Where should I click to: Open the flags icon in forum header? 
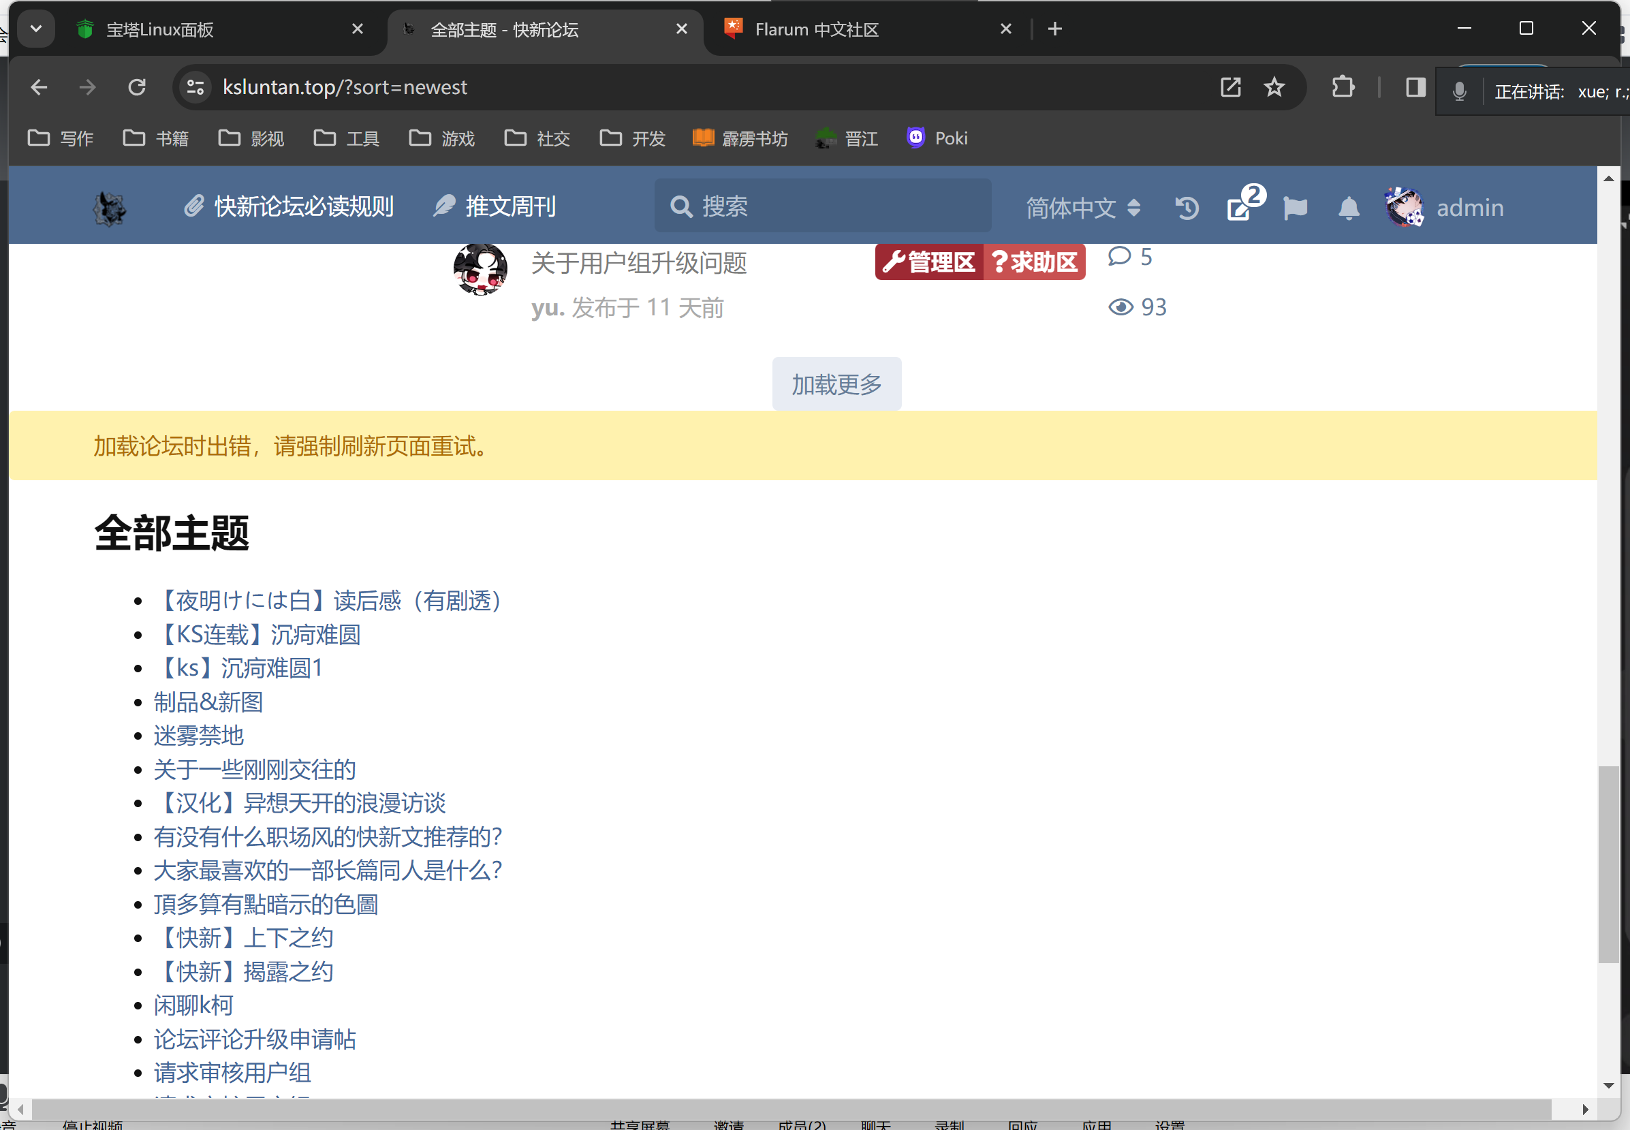tap(1294, 208)
